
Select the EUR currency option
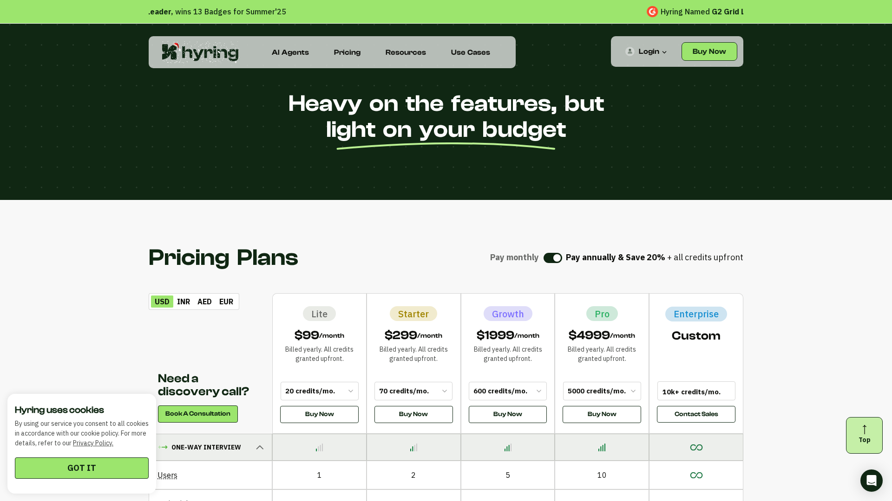pos(226,302)
